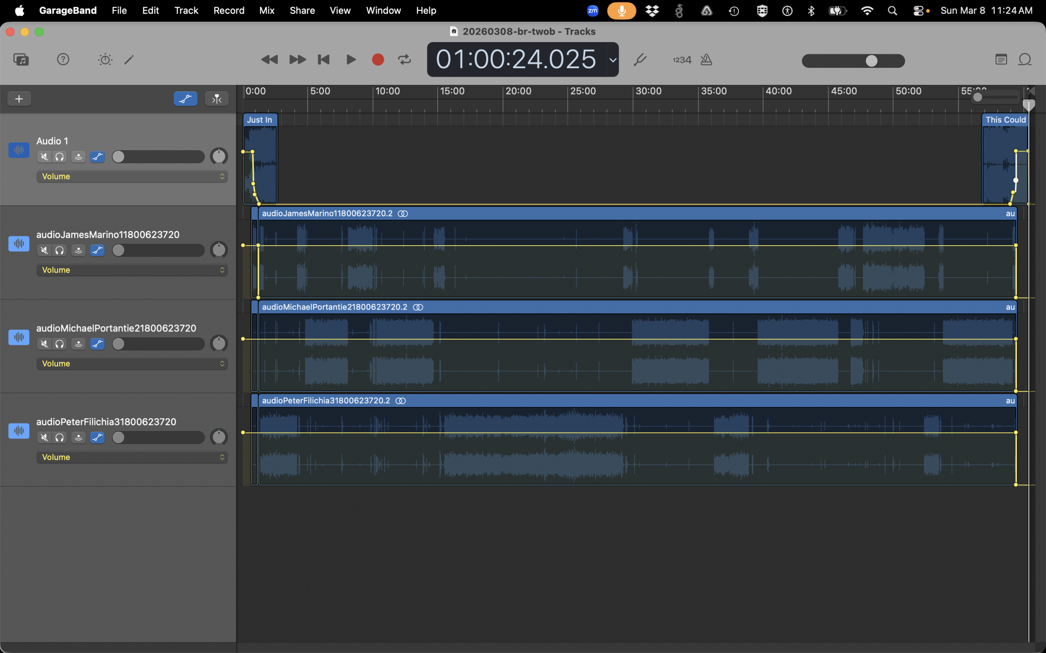Open the Editors pencil icon
The height and width of the screenshot is (653, 1046).
click(129, 59)
